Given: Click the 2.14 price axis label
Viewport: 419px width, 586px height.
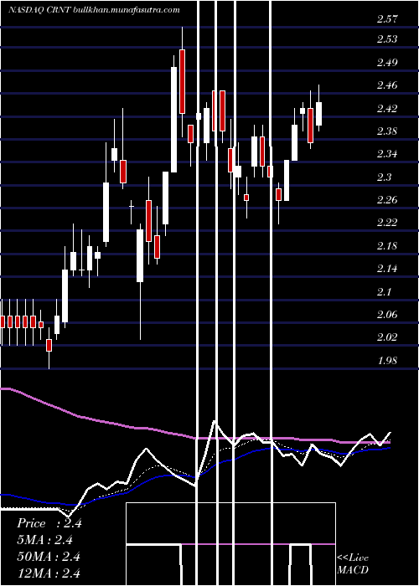Looking at the screenshot, I should point(387,269).
